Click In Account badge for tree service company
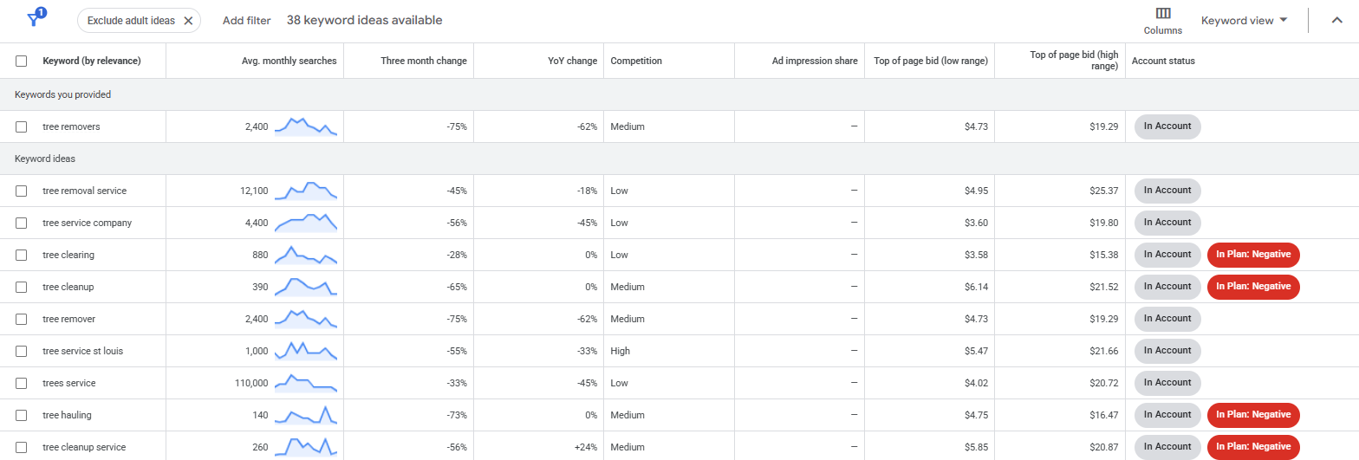 (1167, 223)
